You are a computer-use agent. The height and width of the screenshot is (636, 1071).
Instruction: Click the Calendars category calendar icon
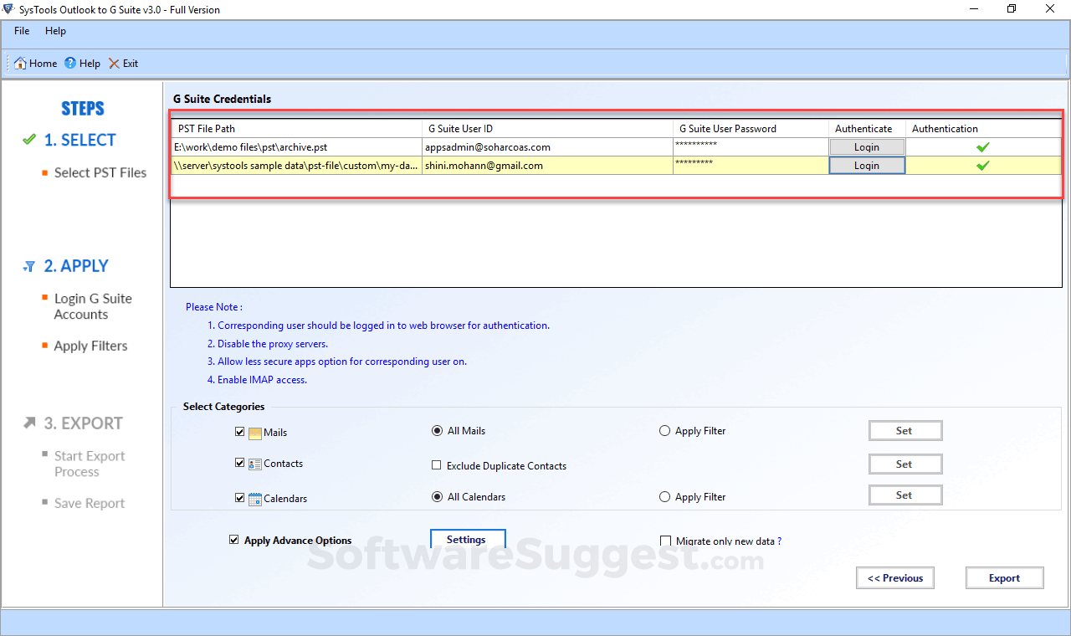coord(255,499)
